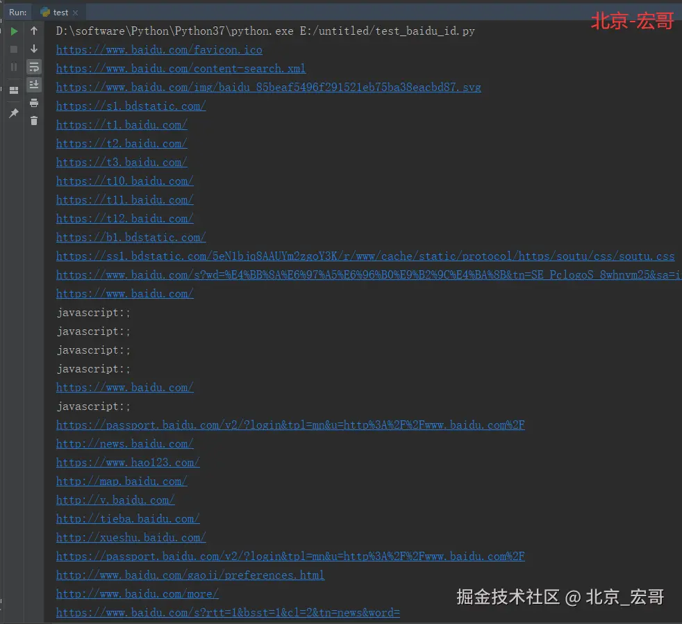Image resolution: width=682 pixels, height=624 pixels.
Task: Open the http://www.baidu.com/more/ link
Action: coord(138,594)
